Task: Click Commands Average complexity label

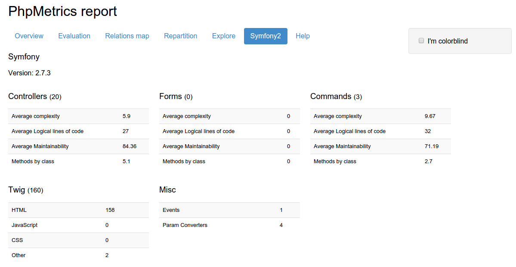Action: (x=338, y=116)
